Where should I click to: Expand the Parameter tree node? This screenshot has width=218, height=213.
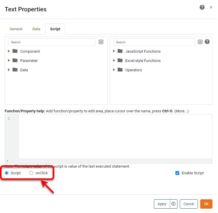9,61
